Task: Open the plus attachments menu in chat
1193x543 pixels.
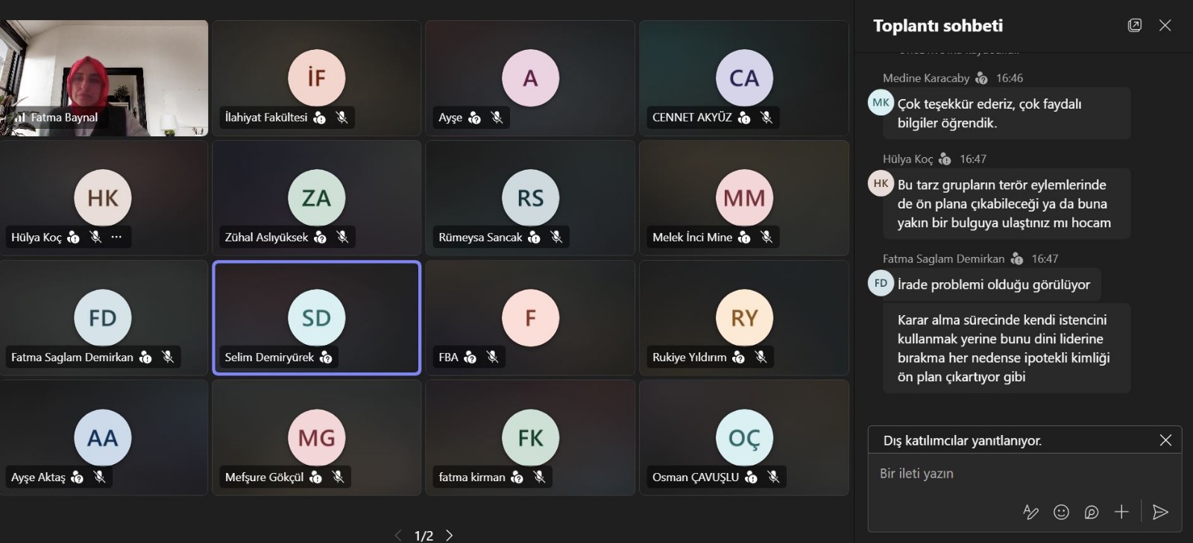Action: 1121,512
